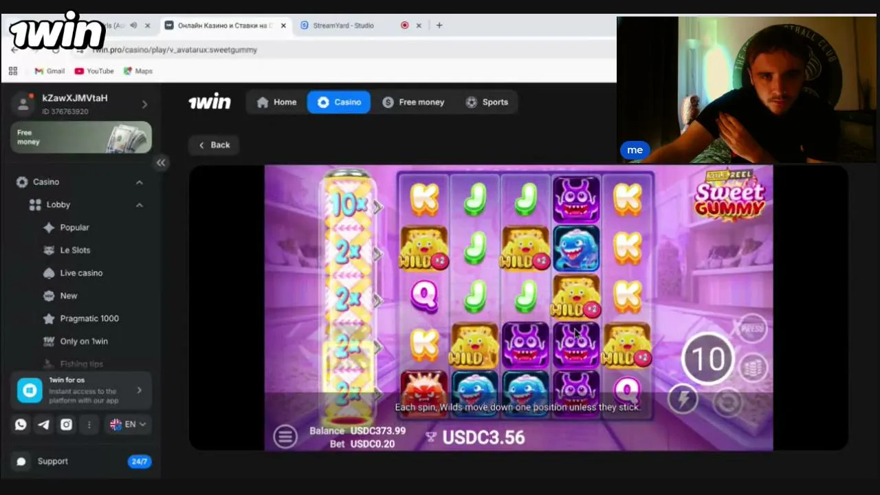880x495 pixels.
Task: Click the game hamburger menu icon
Action: tap(285, 436)
